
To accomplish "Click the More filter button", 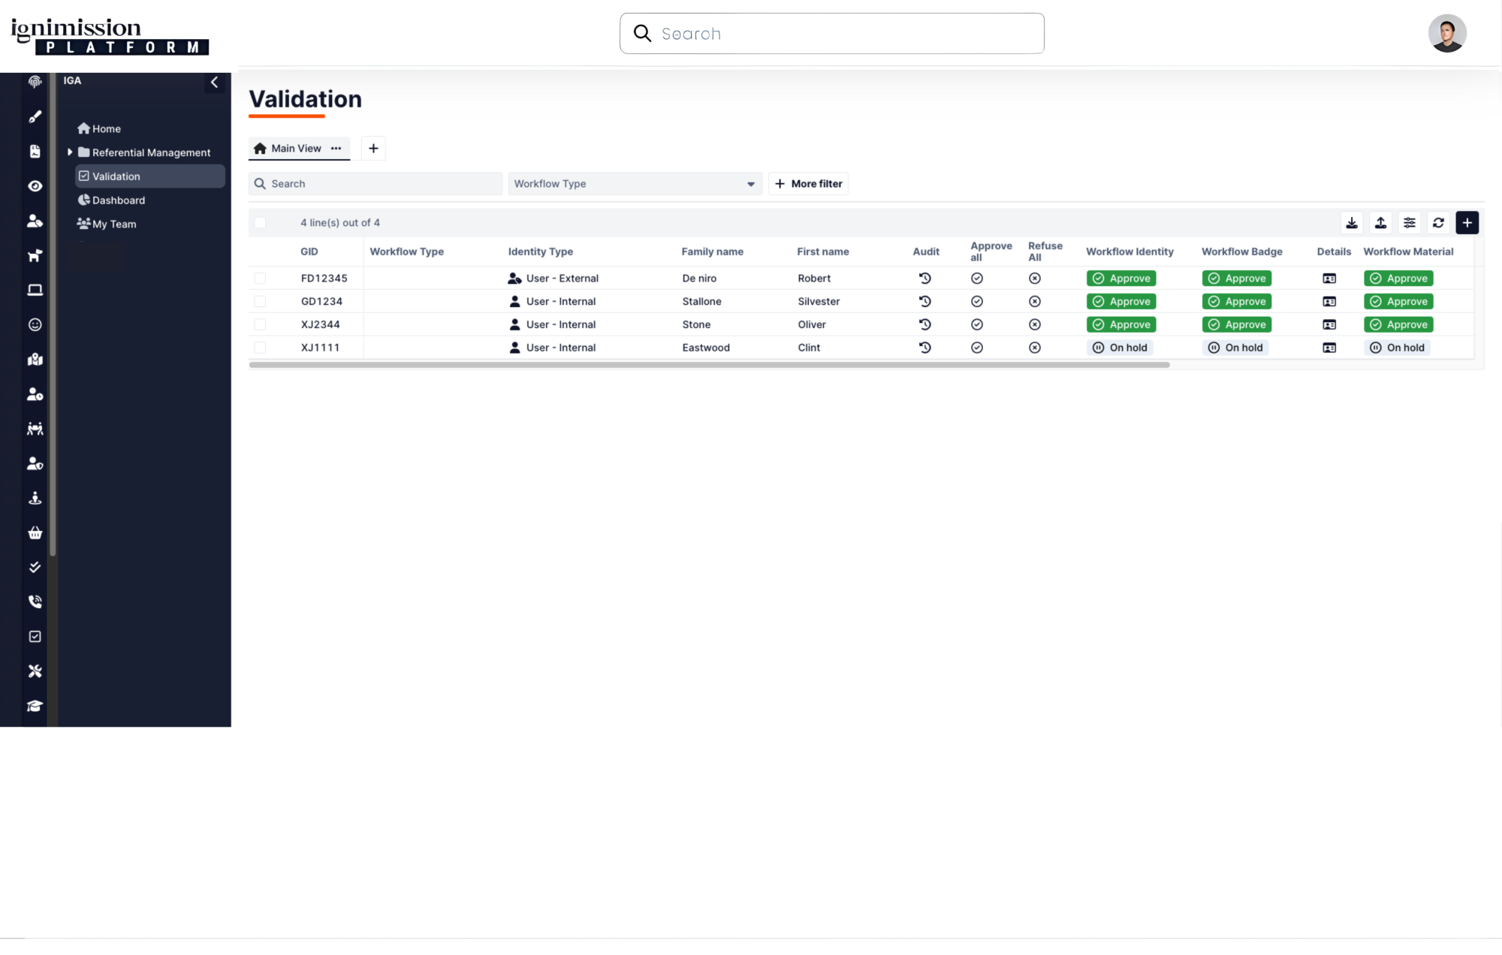I will (x=808, y=184).
